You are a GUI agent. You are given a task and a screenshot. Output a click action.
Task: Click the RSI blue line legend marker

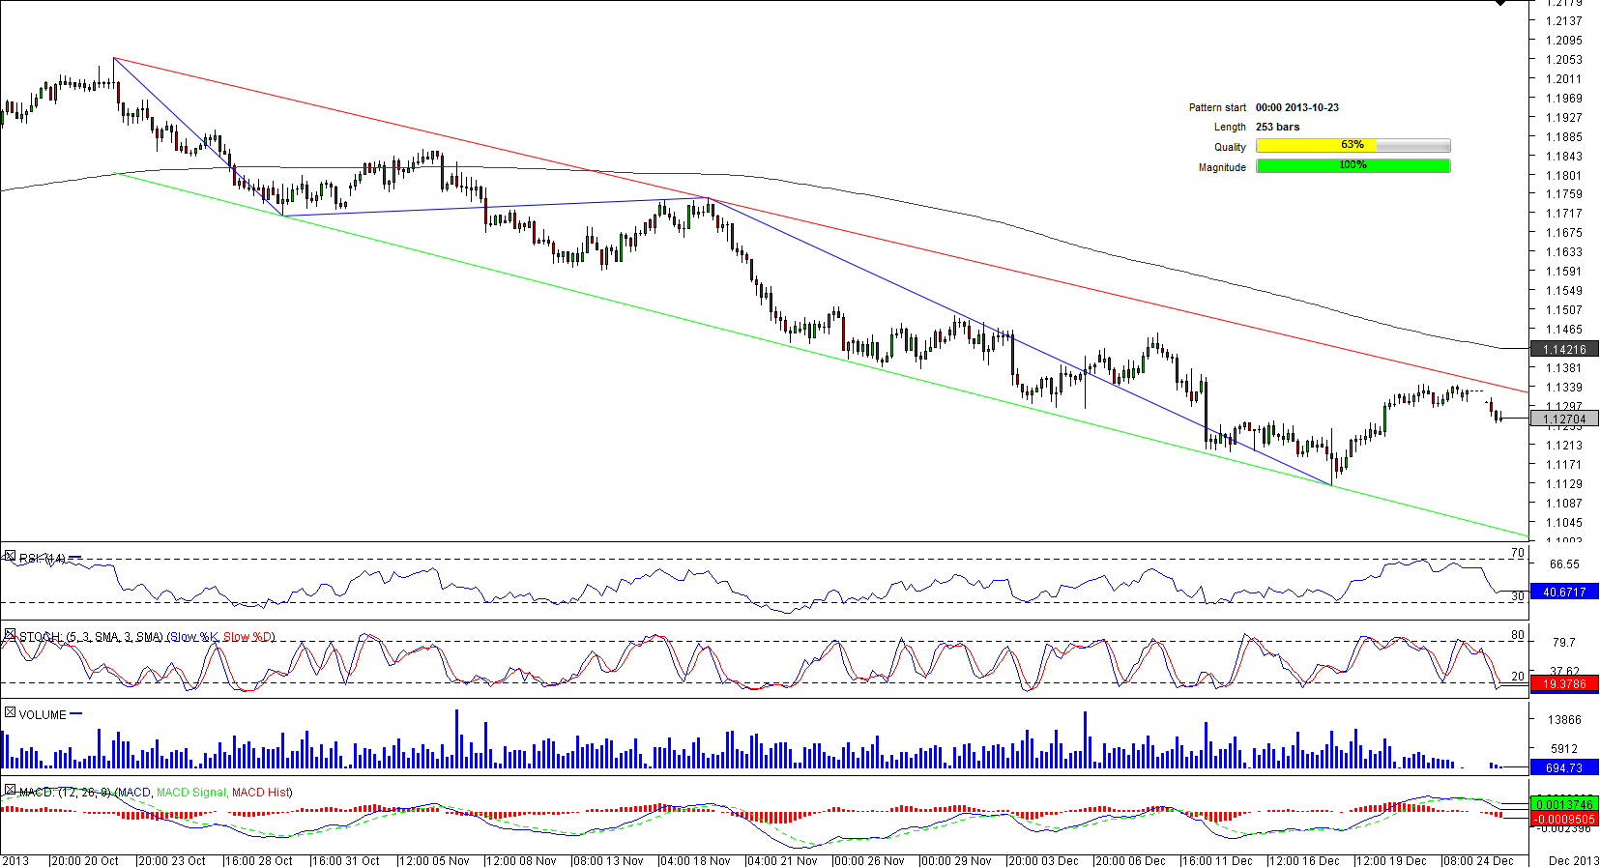75,558
